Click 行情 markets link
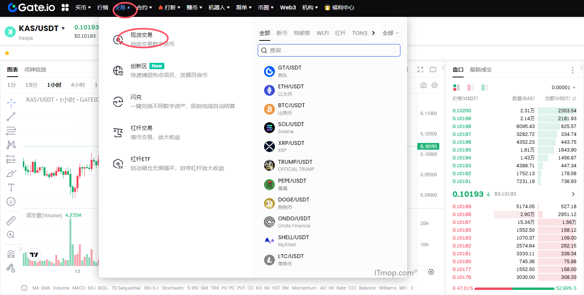The height and width of the screenshot is (295, 584). click(103, 7)
